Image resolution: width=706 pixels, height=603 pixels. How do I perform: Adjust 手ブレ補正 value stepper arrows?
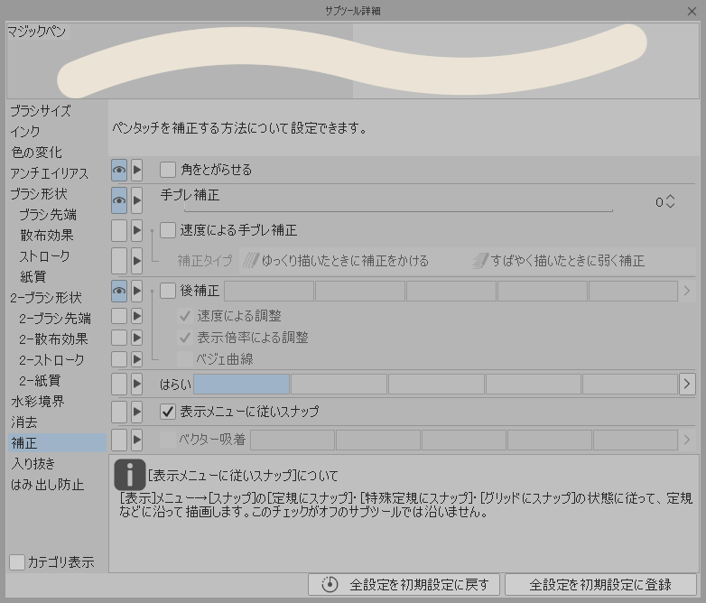coord(670,201)
